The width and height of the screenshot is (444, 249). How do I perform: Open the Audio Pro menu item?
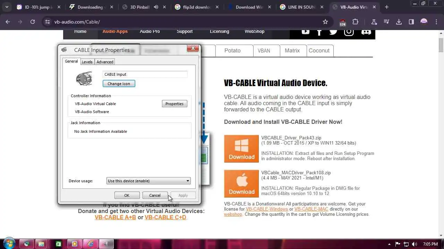click(x=150, y=31)
